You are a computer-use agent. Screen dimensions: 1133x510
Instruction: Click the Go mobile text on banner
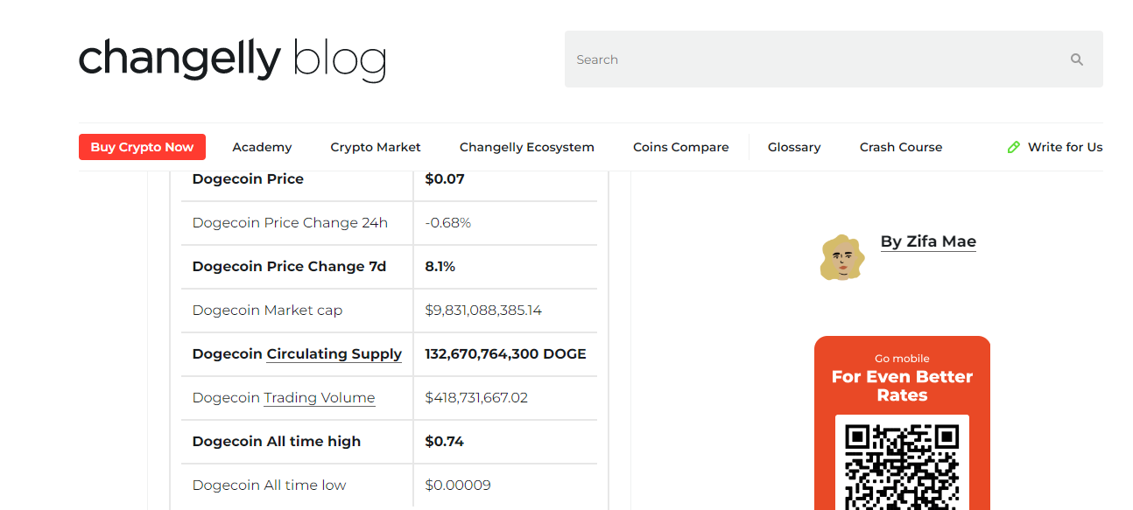coord(902,359)
